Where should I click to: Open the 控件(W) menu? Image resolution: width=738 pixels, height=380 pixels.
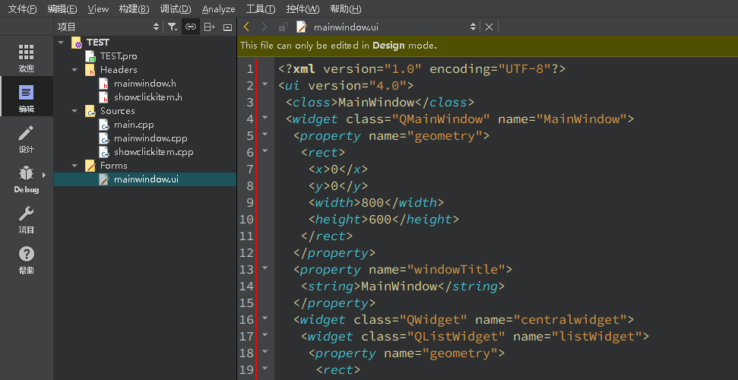302,9
